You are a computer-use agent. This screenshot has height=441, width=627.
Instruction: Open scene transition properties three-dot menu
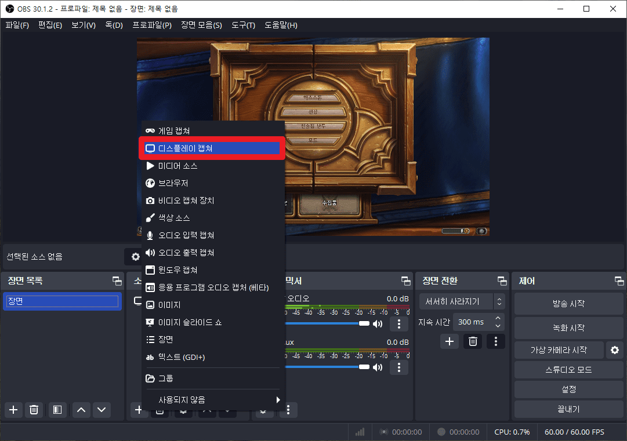tap(496, 341)
